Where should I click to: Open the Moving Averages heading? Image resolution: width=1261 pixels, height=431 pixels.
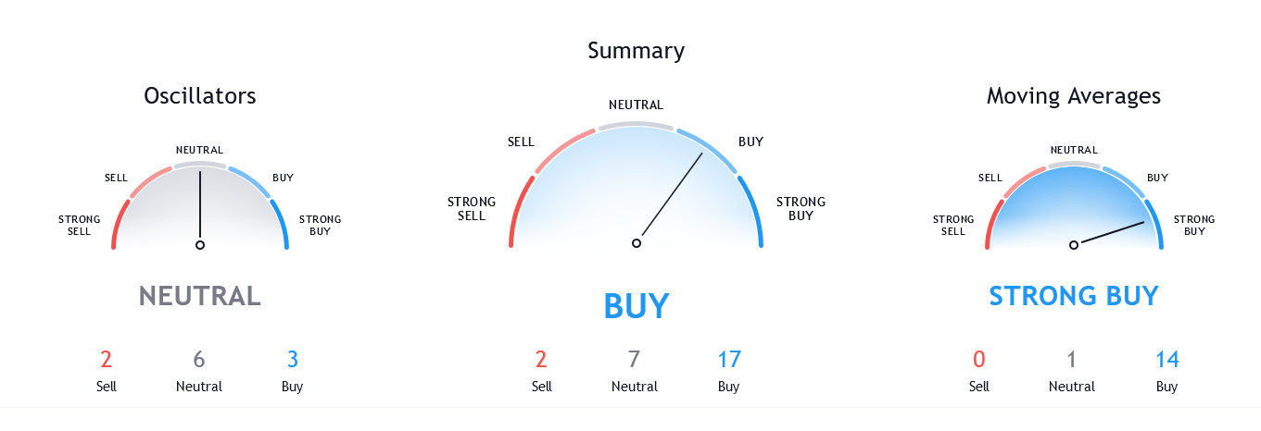[1074, 95]
